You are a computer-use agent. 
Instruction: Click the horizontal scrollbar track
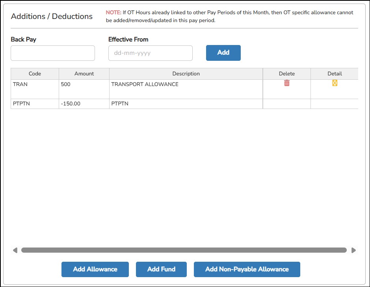(184, 250)
